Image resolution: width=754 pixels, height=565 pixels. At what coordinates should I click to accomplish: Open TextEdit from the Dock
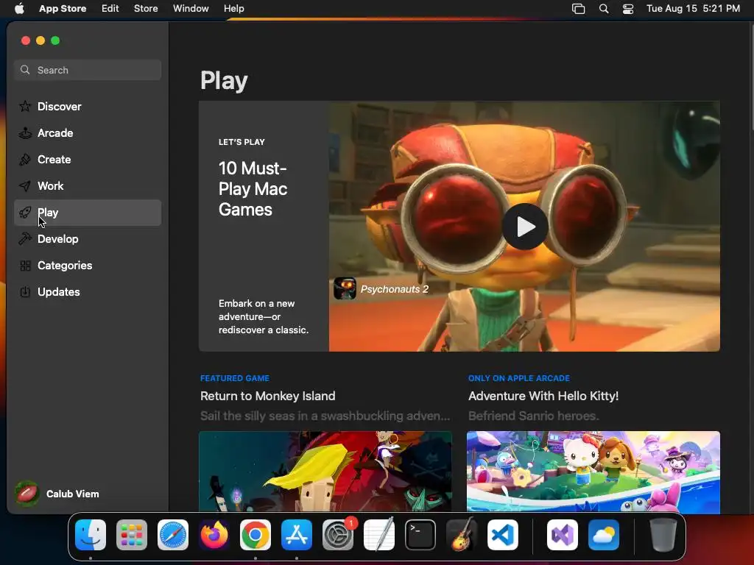[379, 535]
